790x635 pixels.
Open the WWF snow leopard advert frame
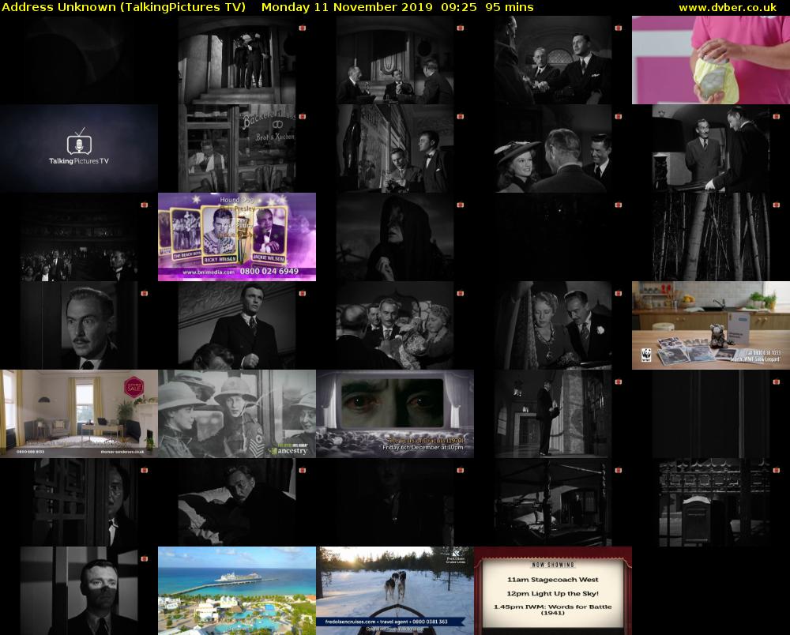[711, 325]
